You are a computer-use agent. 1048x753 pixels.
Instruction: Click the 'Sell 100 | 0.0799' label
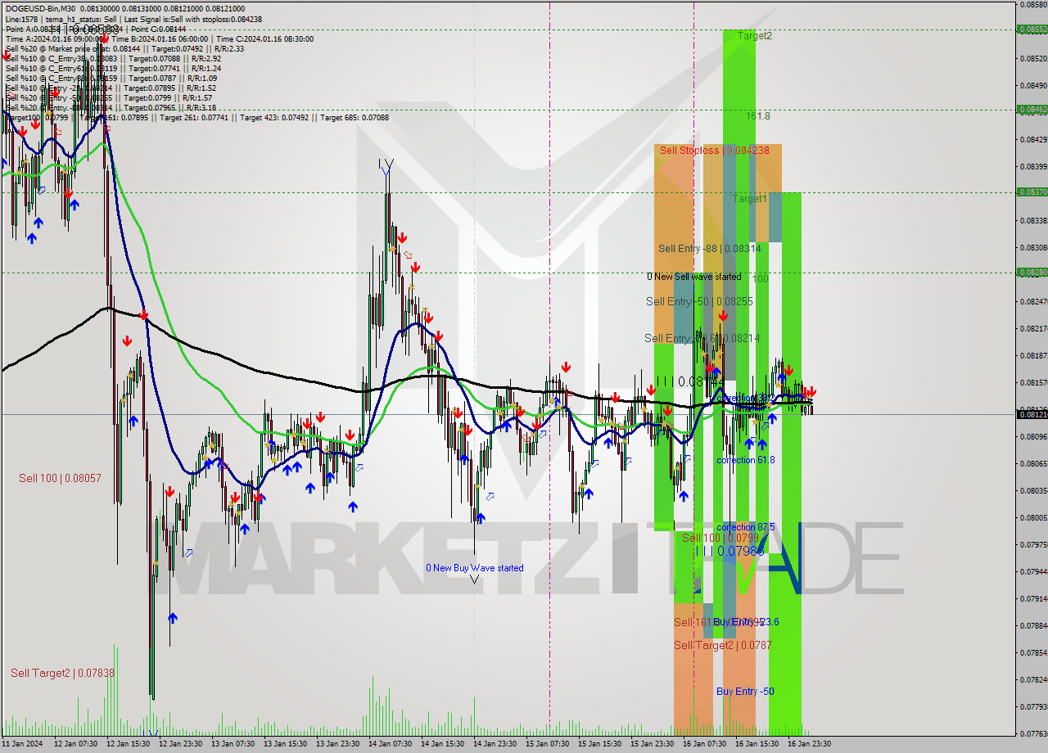[x=720, y=538]
